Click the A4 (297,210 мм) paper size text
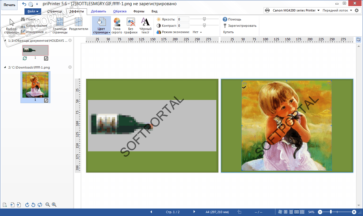The height and width of the screenshot is (216, 363). [x=217, y=212]
